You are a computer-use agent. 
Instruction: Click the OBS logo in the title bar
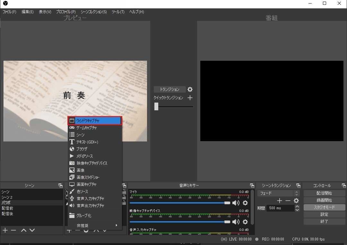[5, 3]
